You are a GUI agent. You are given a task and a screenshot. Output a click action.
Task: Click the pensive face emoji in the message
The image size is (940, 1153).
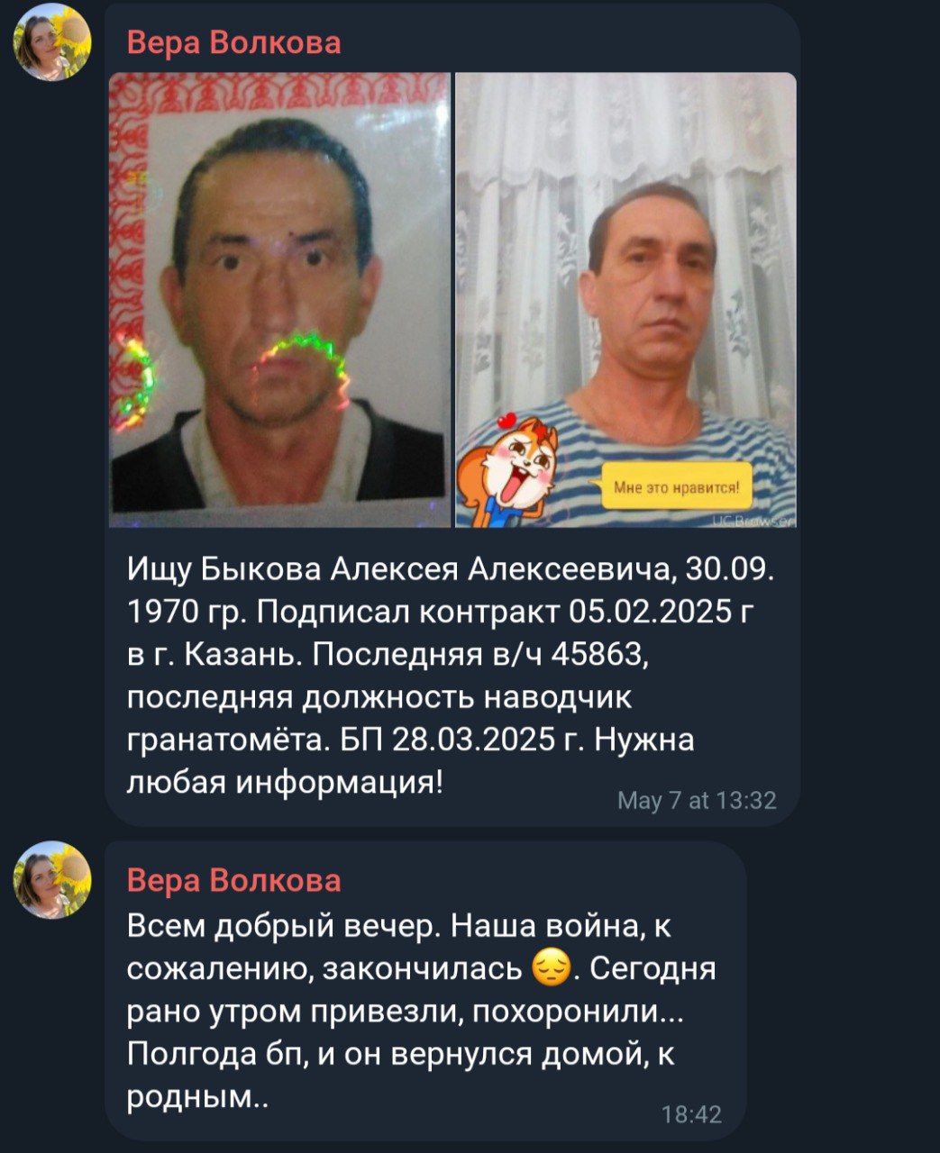[552, 969]
